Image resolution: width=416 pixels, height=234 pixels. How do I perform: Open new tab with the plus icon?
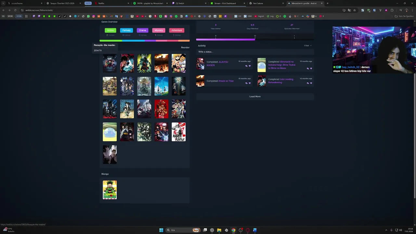point(327,3)
